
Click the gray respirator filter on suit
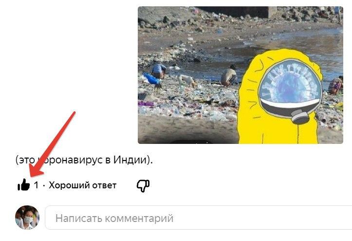(x=300, y=116)
